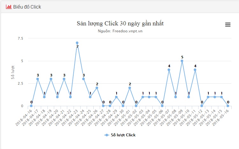The width and height of the screenshot is (239, 149).
Task: Click the value 3 point on 2018-04-17
Action: 38,79
